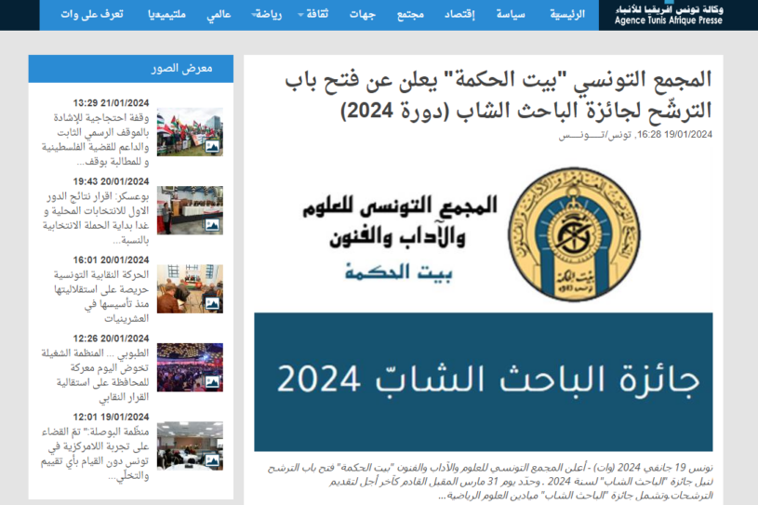Open the الرئيسية home menu item
Screen dimensions: 758x505
tap(567, 15)
